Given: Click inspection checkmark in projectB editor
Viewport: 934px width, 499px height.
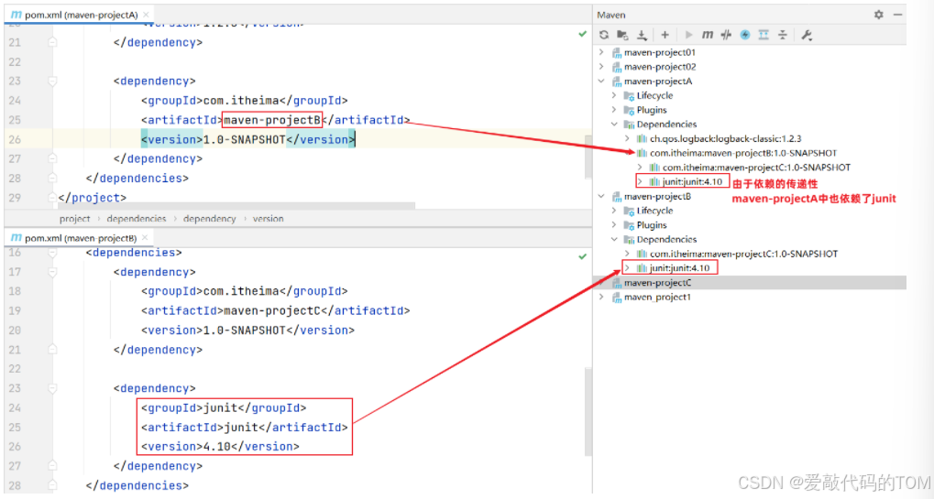Looking at the screenshot, I should 583,256.
